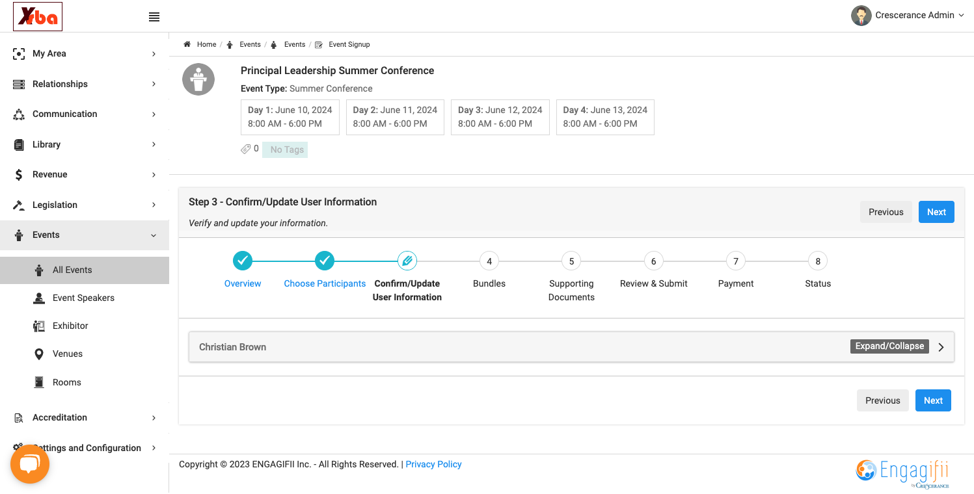Open the Library menu item

tap(85, 144)
